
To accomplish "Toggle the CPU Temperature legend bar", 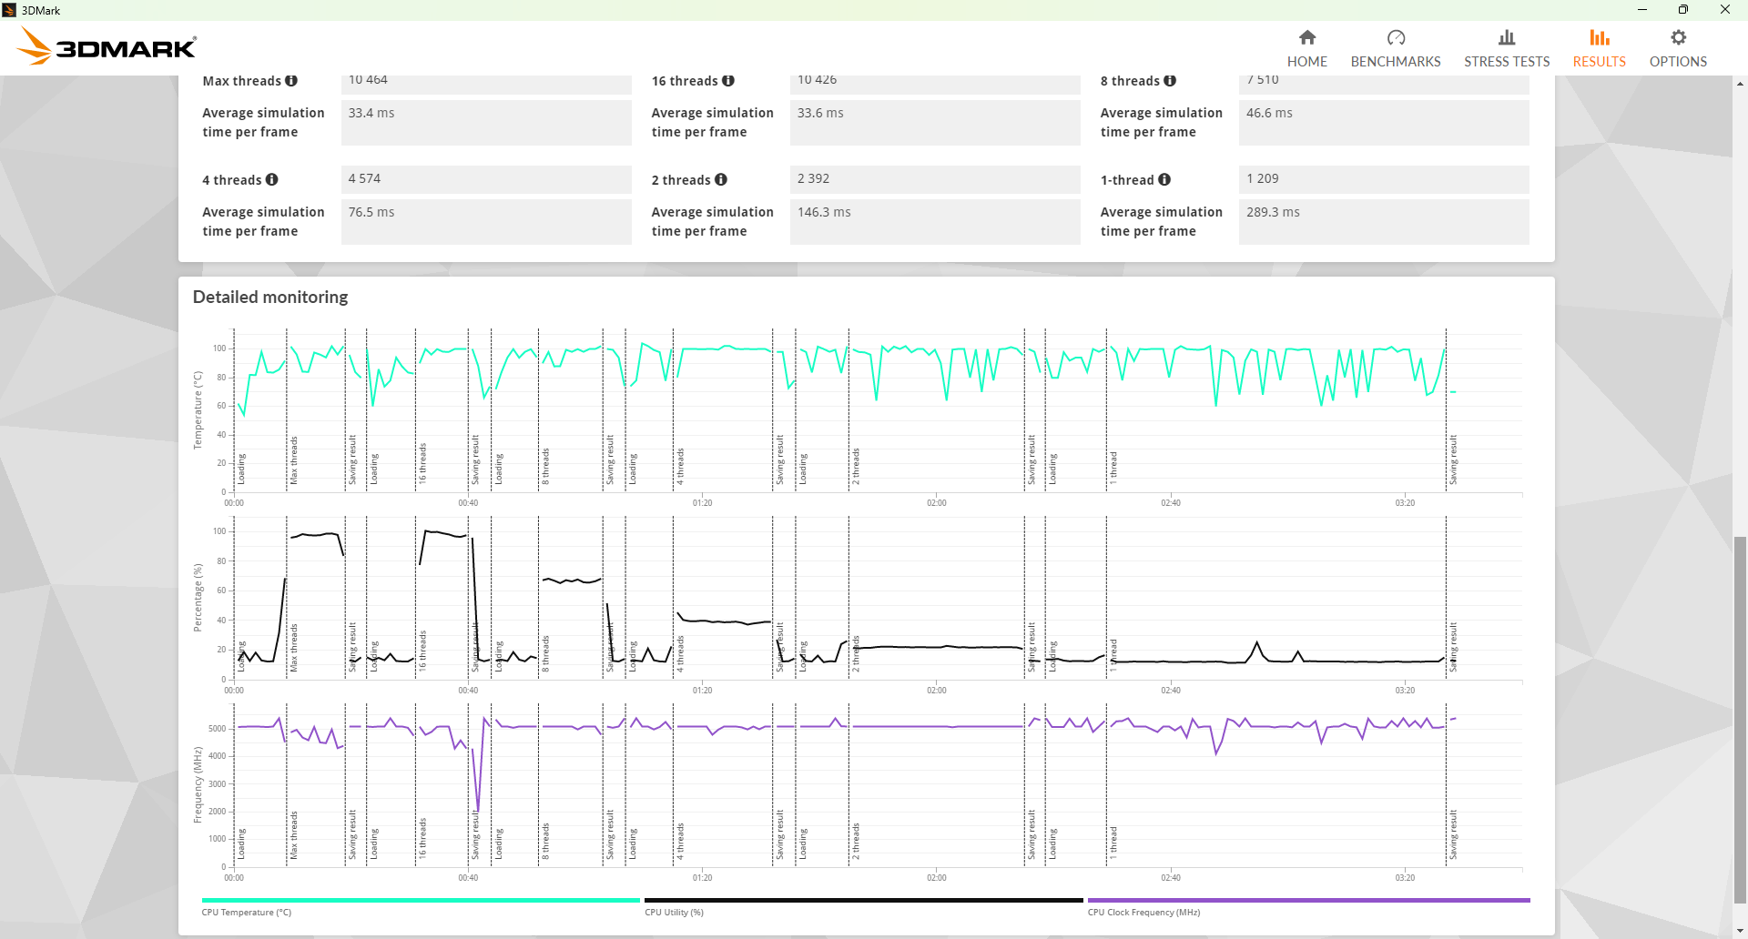I will (421, 901).
